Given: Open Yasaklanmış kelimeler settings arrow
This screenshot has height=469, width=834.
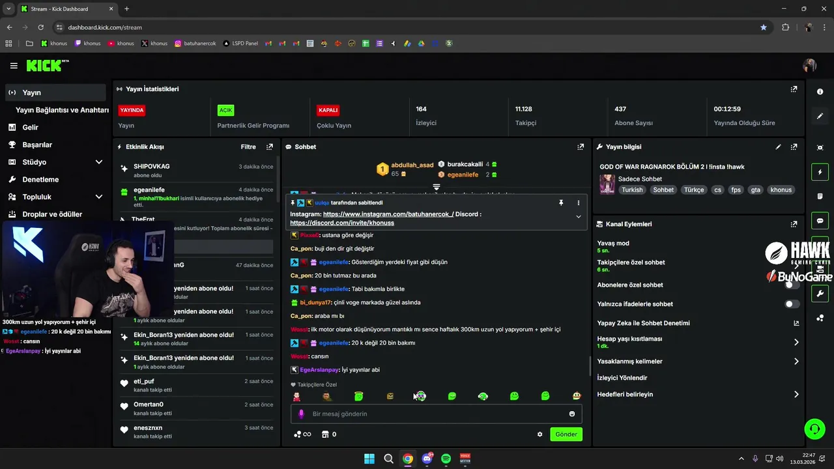Looking at the screenshot, I should pyautogui.click(x=796, y=362).
